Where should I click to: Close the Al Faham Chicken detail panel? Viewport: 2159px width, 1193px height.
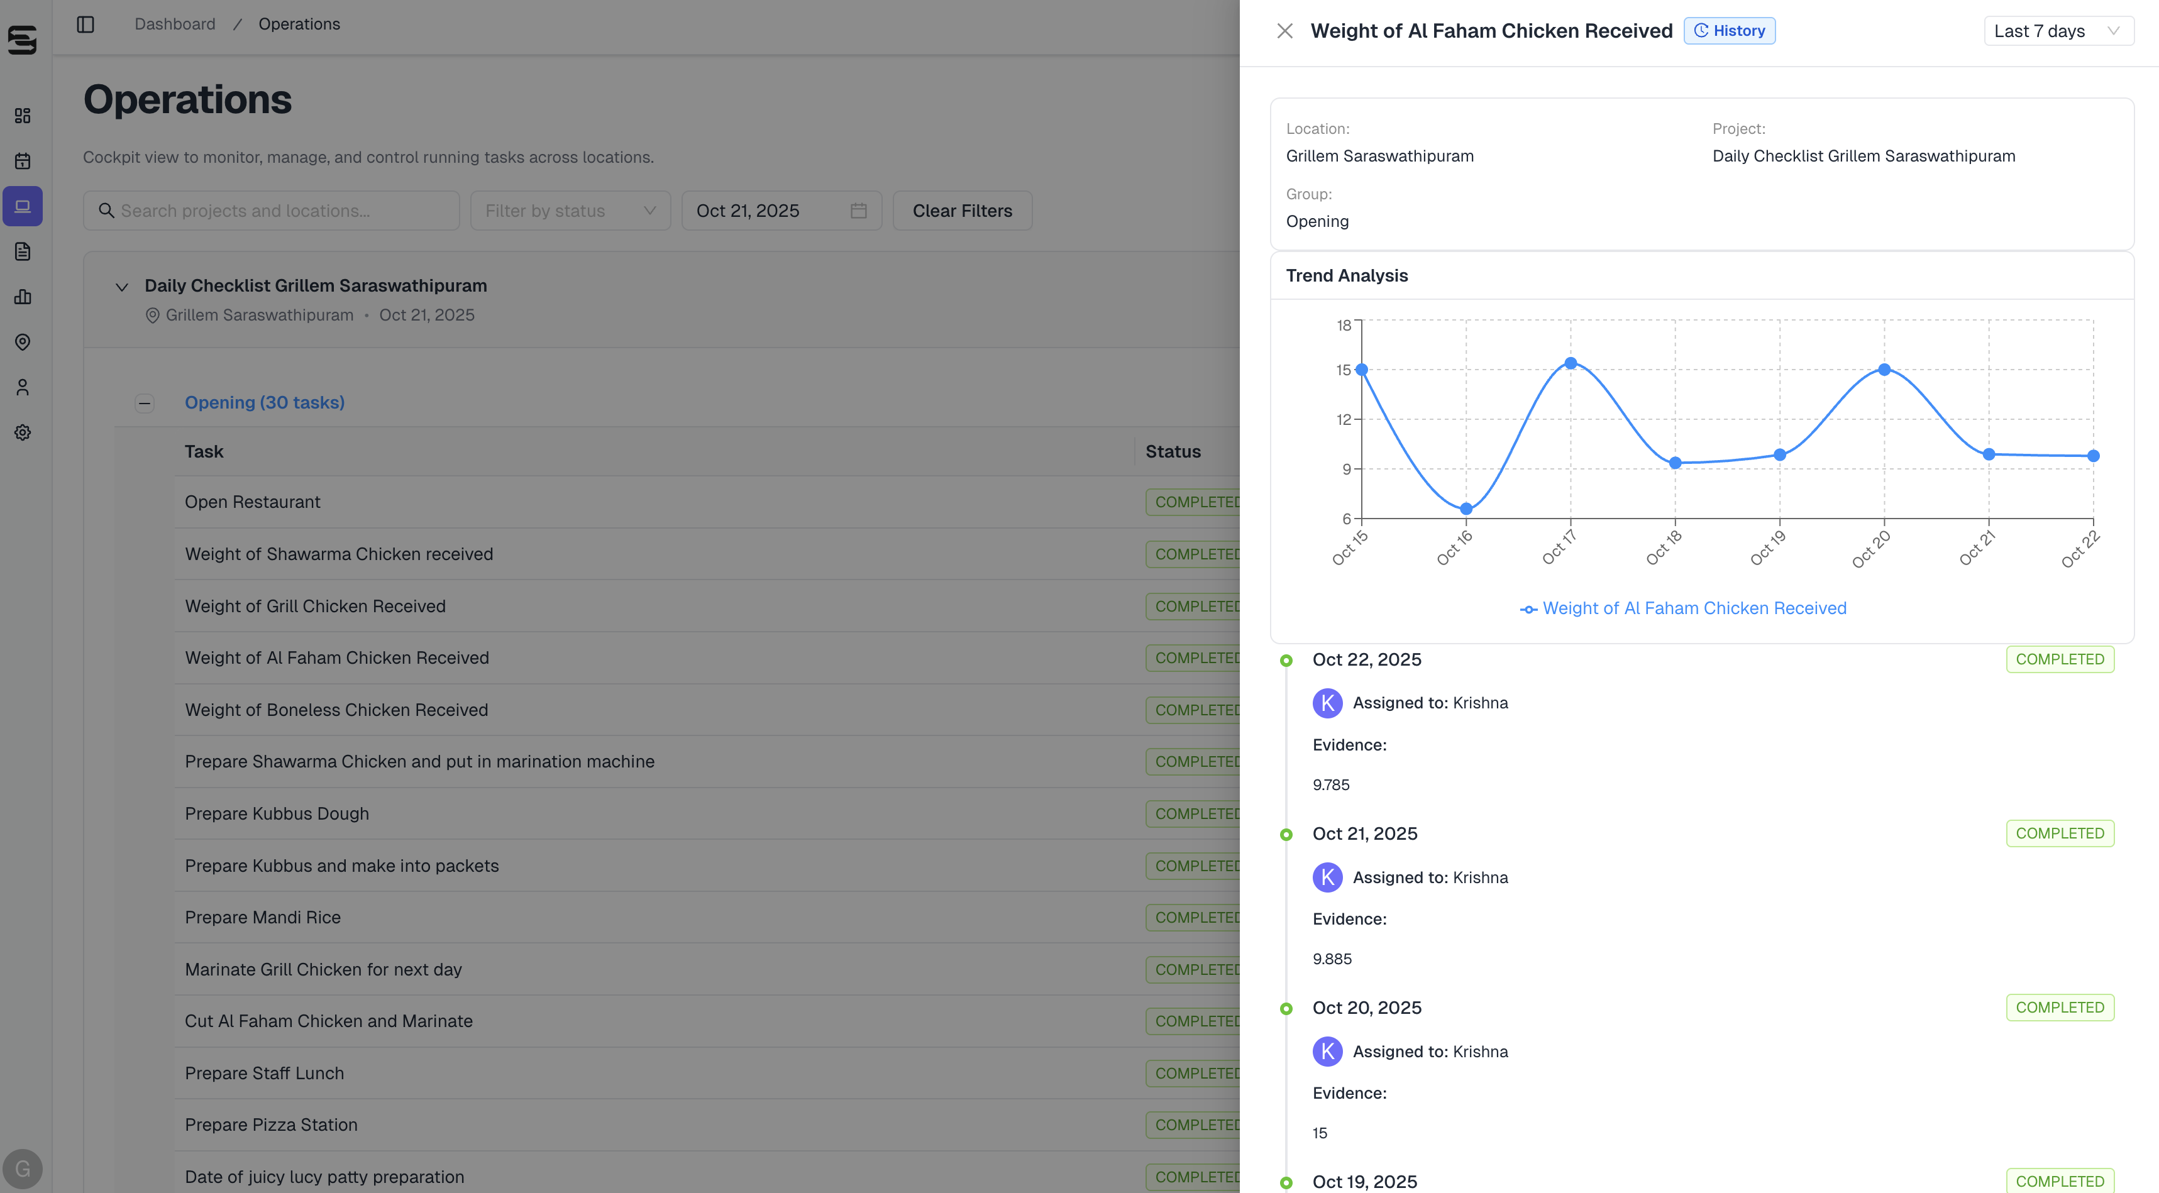pyautogui.click(x=1284, y=31)
